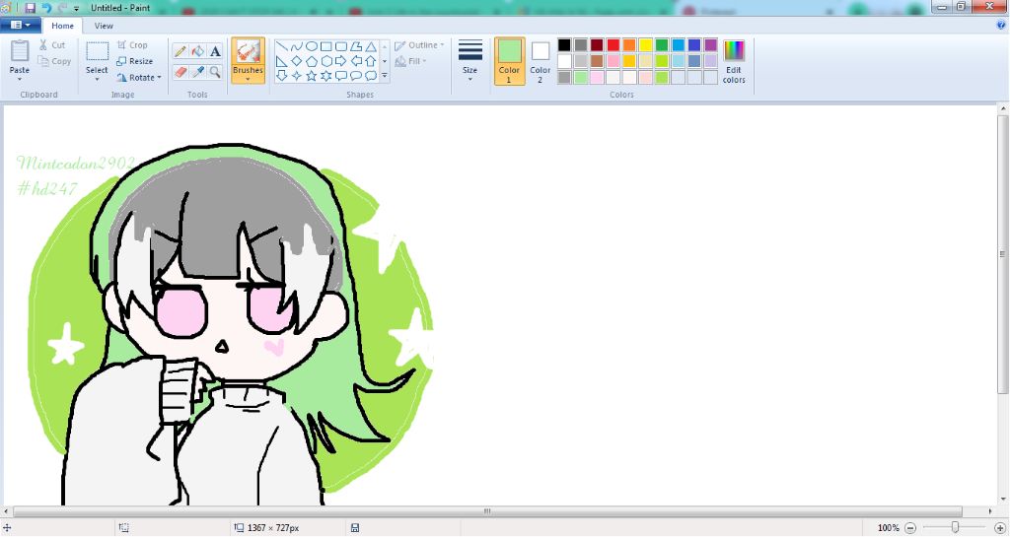Screen dimensions: 1010x537
Task: Choose the Polygon shape
Action: click(x=355, y=46)
